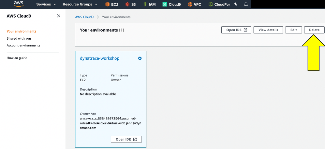The height and width of the screenshot is (150, 325).
Task: Open the EC2 service shortcut icon
Action: point(107,4)
